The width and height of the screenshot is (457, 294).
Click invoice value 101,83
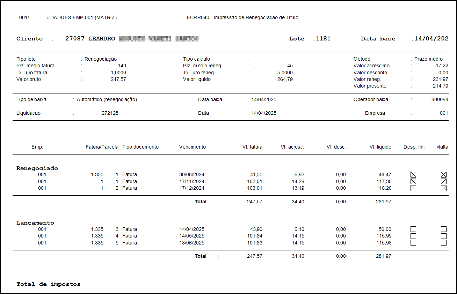[255, 243]
